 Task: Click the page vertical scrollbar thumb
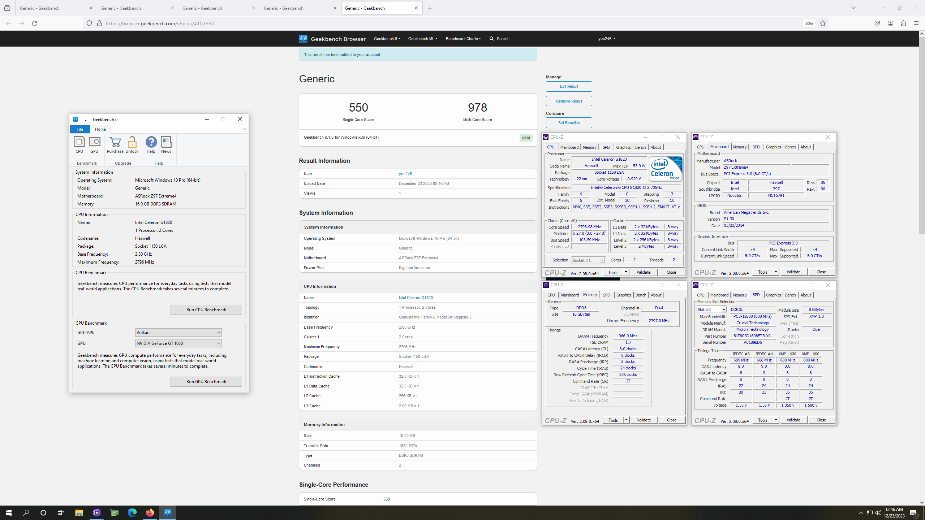pos(921,135)
